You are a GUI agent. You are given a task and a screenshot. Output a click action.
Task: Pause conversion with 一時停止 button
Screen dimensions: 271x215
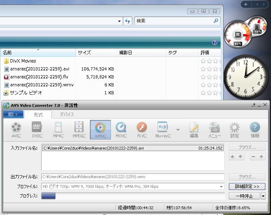244,196
